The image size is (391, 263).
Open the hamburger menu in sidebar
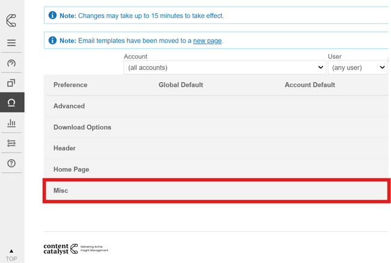11,43
